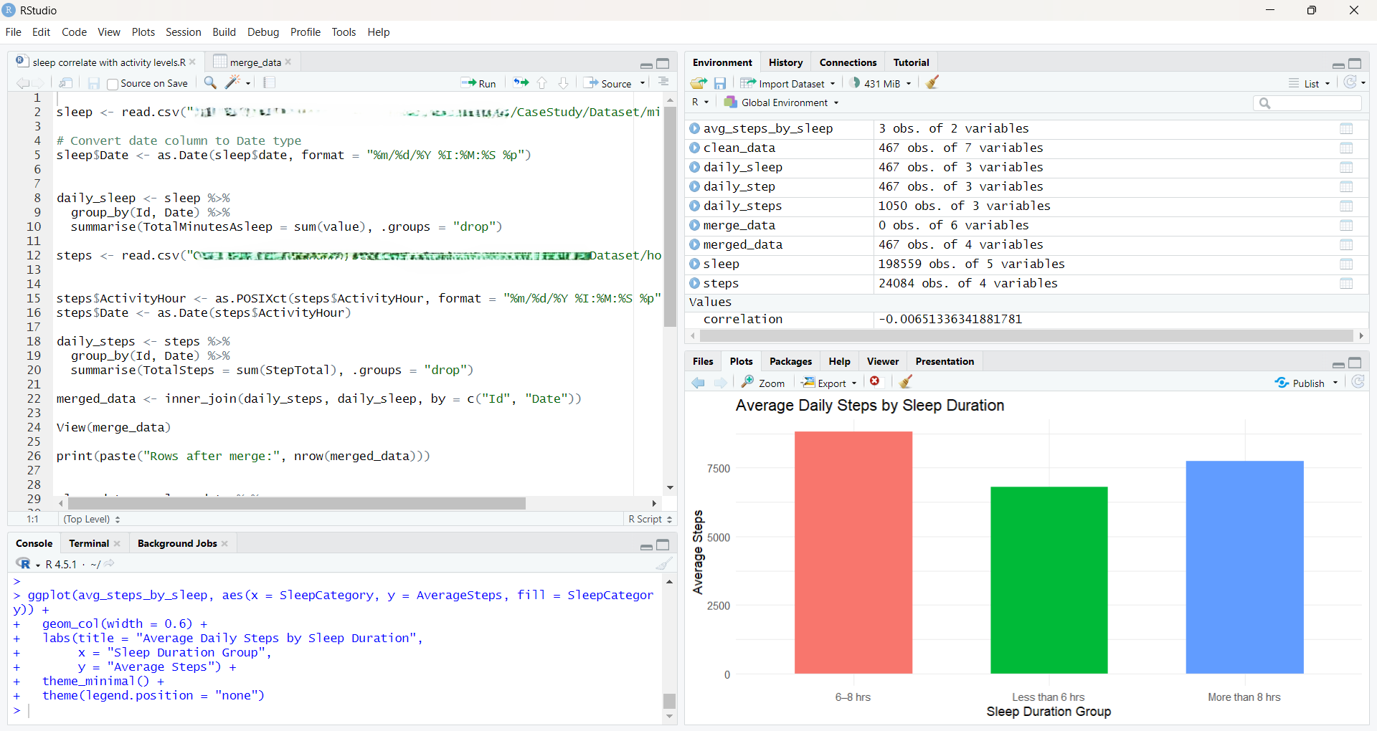Viewport: 1377px width, 731px height.
Task: Open the Global Environment dropdown
Action: [x=781, y=102]
